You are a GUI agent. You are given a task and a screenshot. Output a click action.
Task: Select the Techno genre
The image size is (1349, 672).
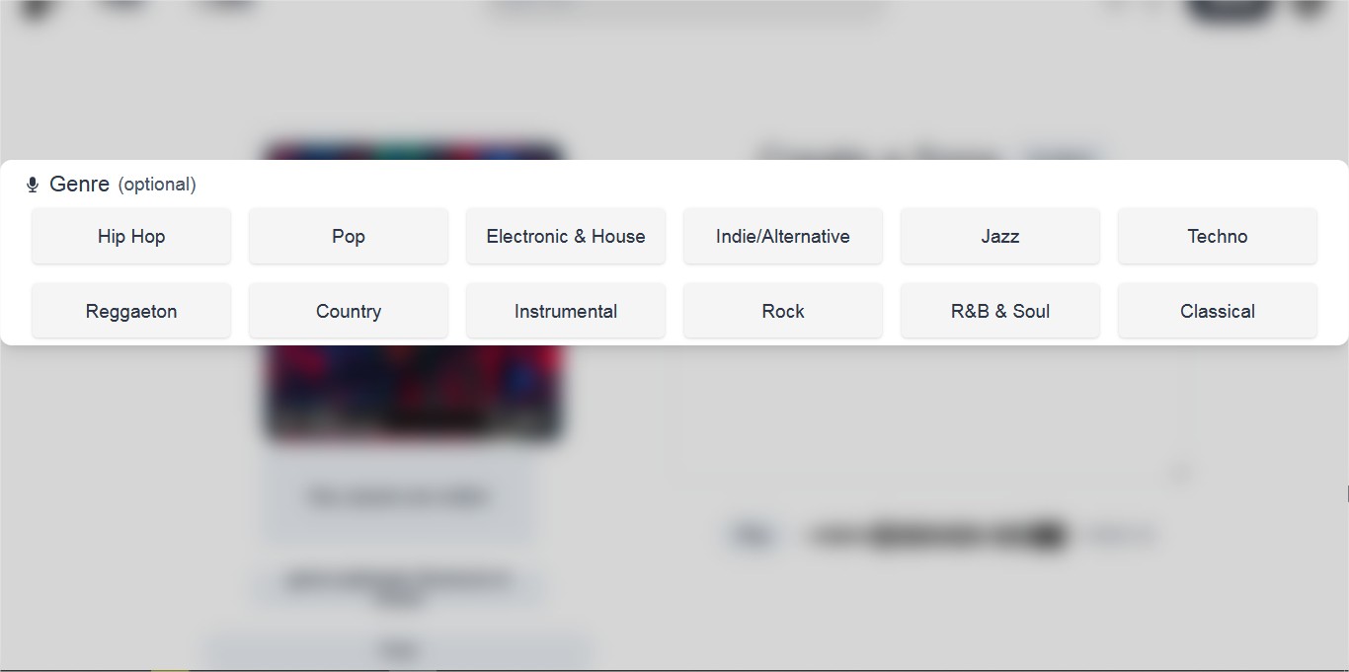(x=1218, y=236)
